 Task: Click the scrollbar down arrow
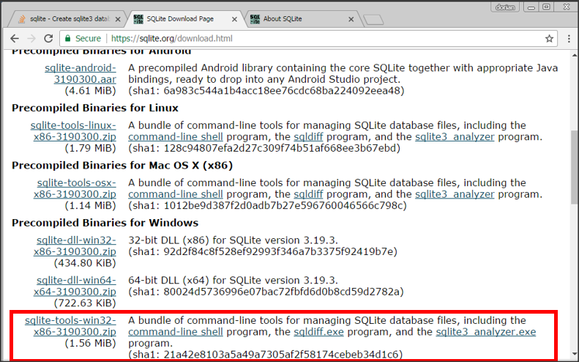pyautogui.click(x=575, y=354)
